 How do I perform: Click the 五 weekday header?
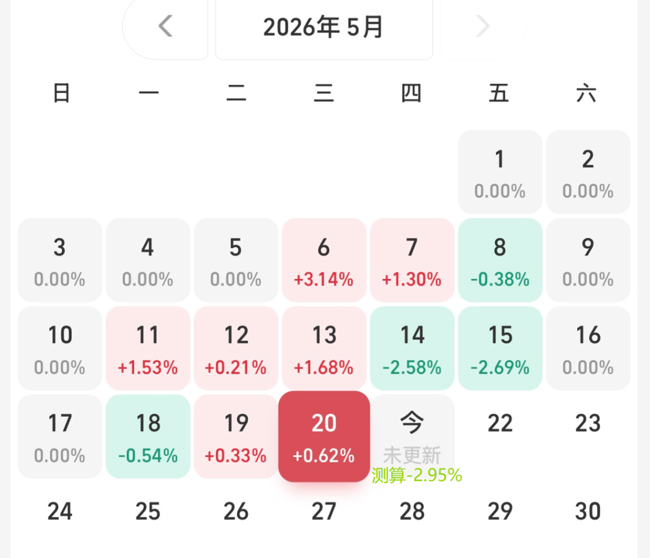pos(499,93)
